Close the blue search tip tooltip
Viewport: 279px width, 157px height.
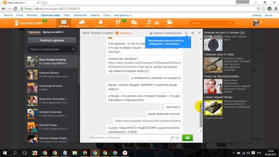point(189,39)
